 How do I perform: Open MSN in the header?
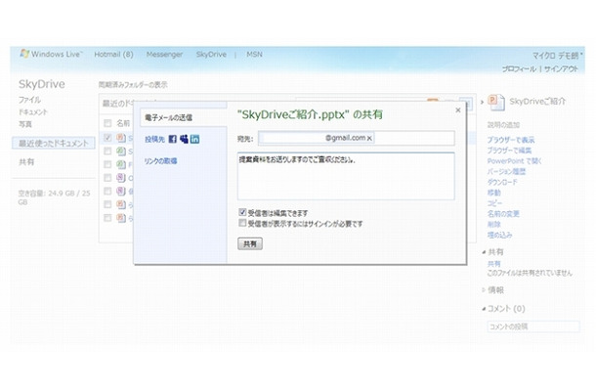254,55
